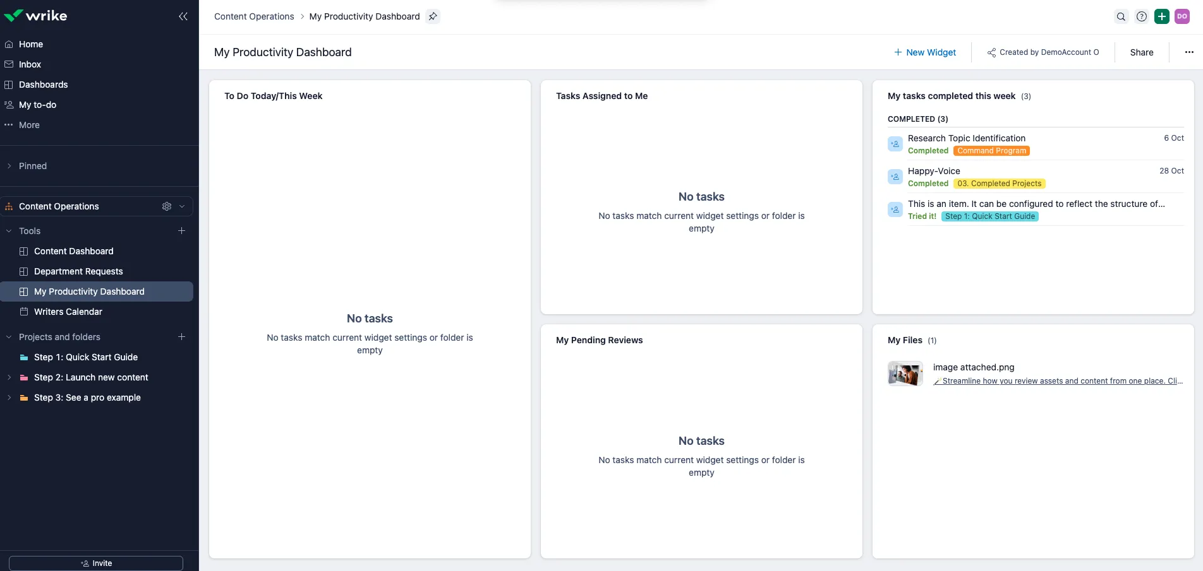Open dashboard three-dot more menu
Screen dimensions: 1203x571
[1189, 52]
